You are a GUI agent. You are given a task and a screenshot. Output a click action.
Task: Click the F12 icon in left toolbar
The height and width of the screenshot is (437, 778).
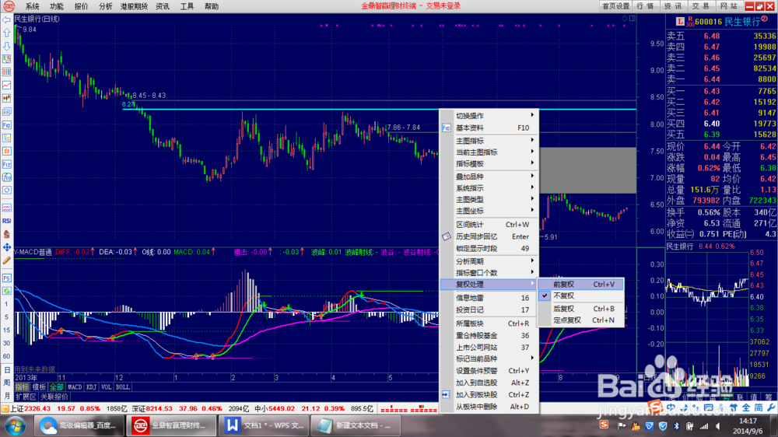(6, 164)
